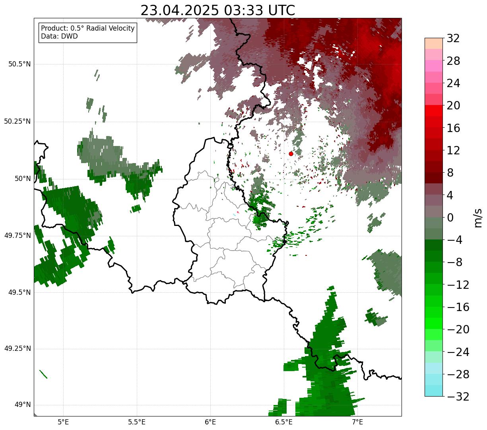Click the 49.5°N latitude label
Viewport: 487px width, 430px height.
click(x=20, y=292)
